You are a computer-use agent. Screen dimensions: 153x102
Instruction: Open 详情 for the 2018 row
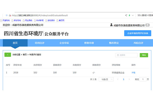point(133,73)
